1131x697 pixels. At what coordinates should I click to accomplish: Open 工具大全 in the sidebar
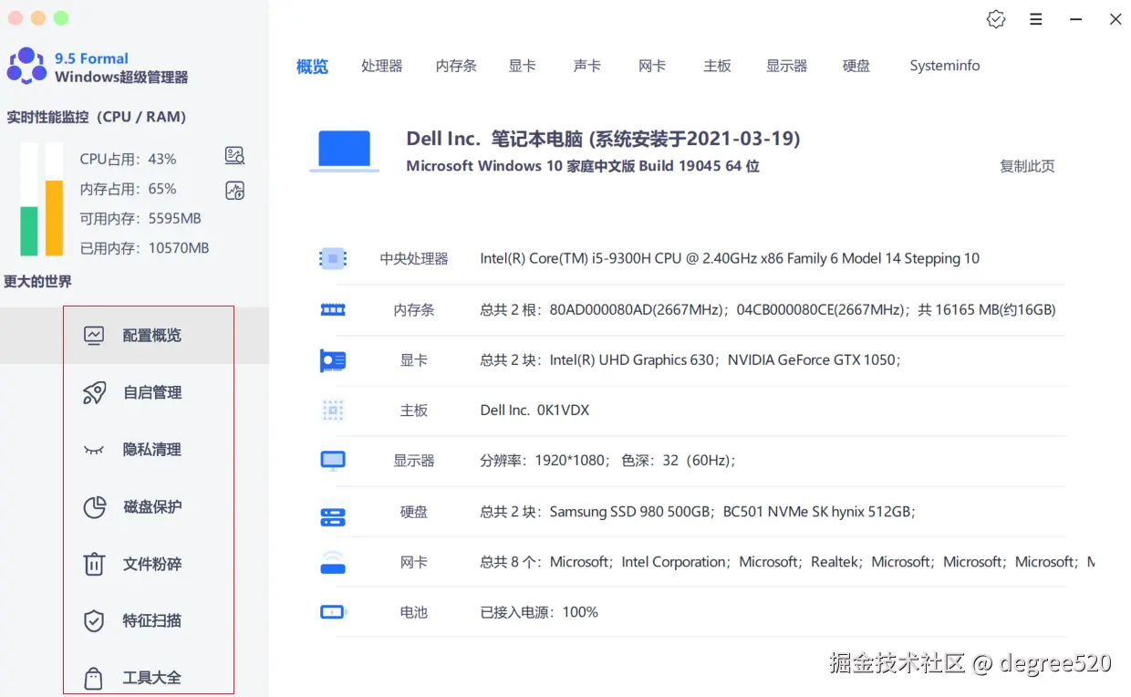coord(134,678)
